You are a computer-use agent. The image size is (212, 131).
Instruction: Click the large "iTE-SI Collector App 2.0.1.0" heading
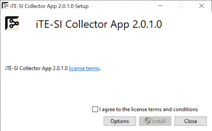click(99, 24)
